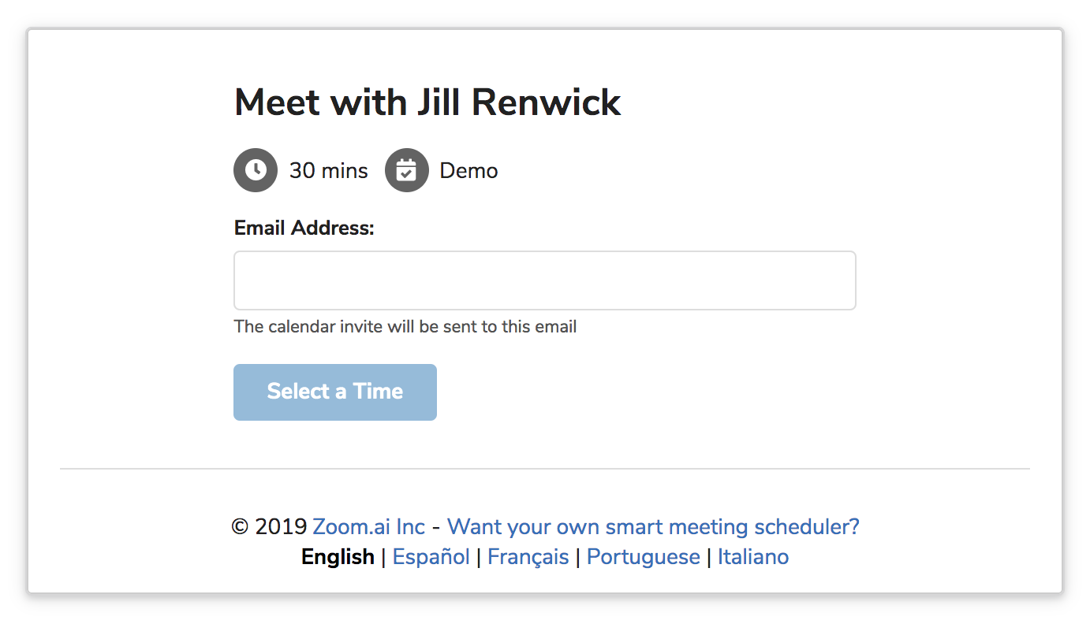Click the horizontal divider above the footer
Screen dimensions: 1090x635
pyautogui.click(x=545, y=469)
